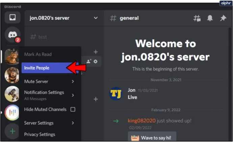This screenshot has height=142, width=233.
Task: Click the 11/03/2021 message timestamp
Action: tap(148, 90)
